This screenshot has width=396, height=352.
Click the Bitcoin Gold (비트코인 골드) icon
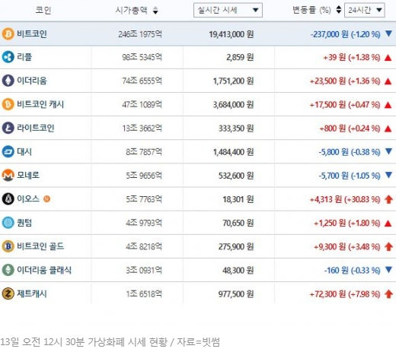click(x=8, y=246)
